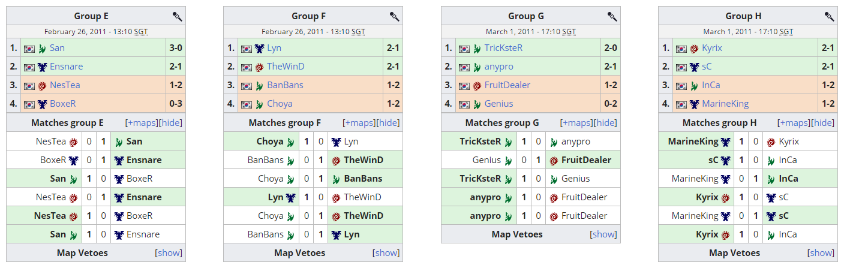Click South Korea flag beside San in standings
This screenshot has width=844, height=271.
click(x=29, y=49)
